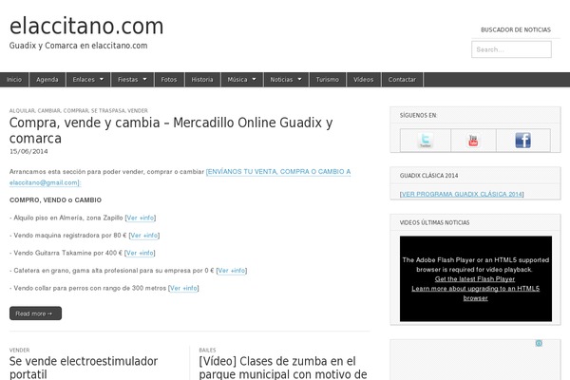Open the Videos menu item
Viewport: 570px width, 380px height.
pyautogui.click(x=364, y=79)
